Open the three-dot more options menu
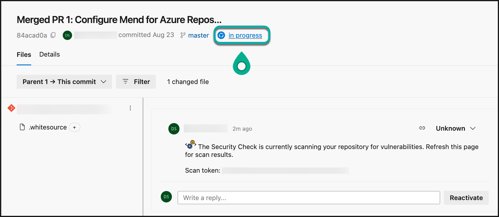499x217 pixels. [130, 108]
